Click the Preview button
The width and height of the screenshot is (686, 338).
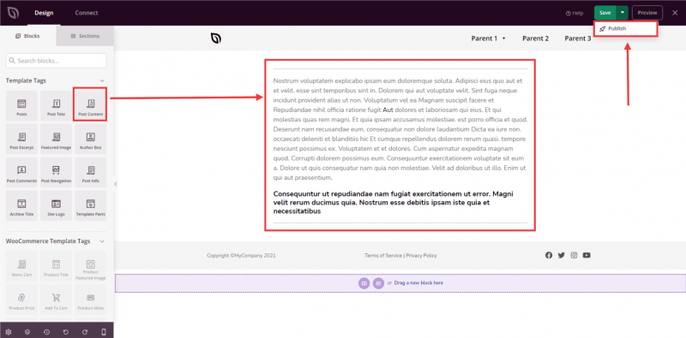tap(647, 13)
